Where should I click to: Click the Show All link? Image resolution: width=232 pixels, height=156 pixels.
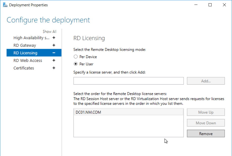pyautogui.click(x=49, y=31)
